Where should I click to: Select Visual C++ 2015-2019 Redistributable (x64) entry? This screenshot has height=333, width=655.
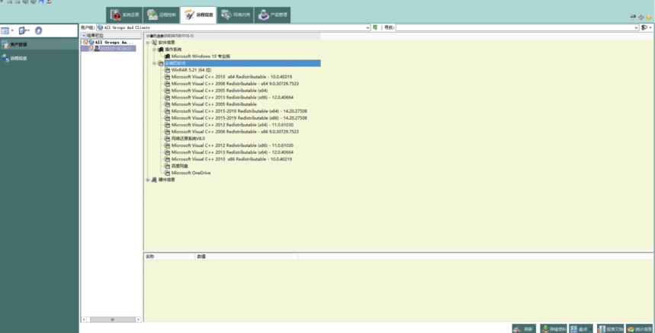tap(239, 111)
